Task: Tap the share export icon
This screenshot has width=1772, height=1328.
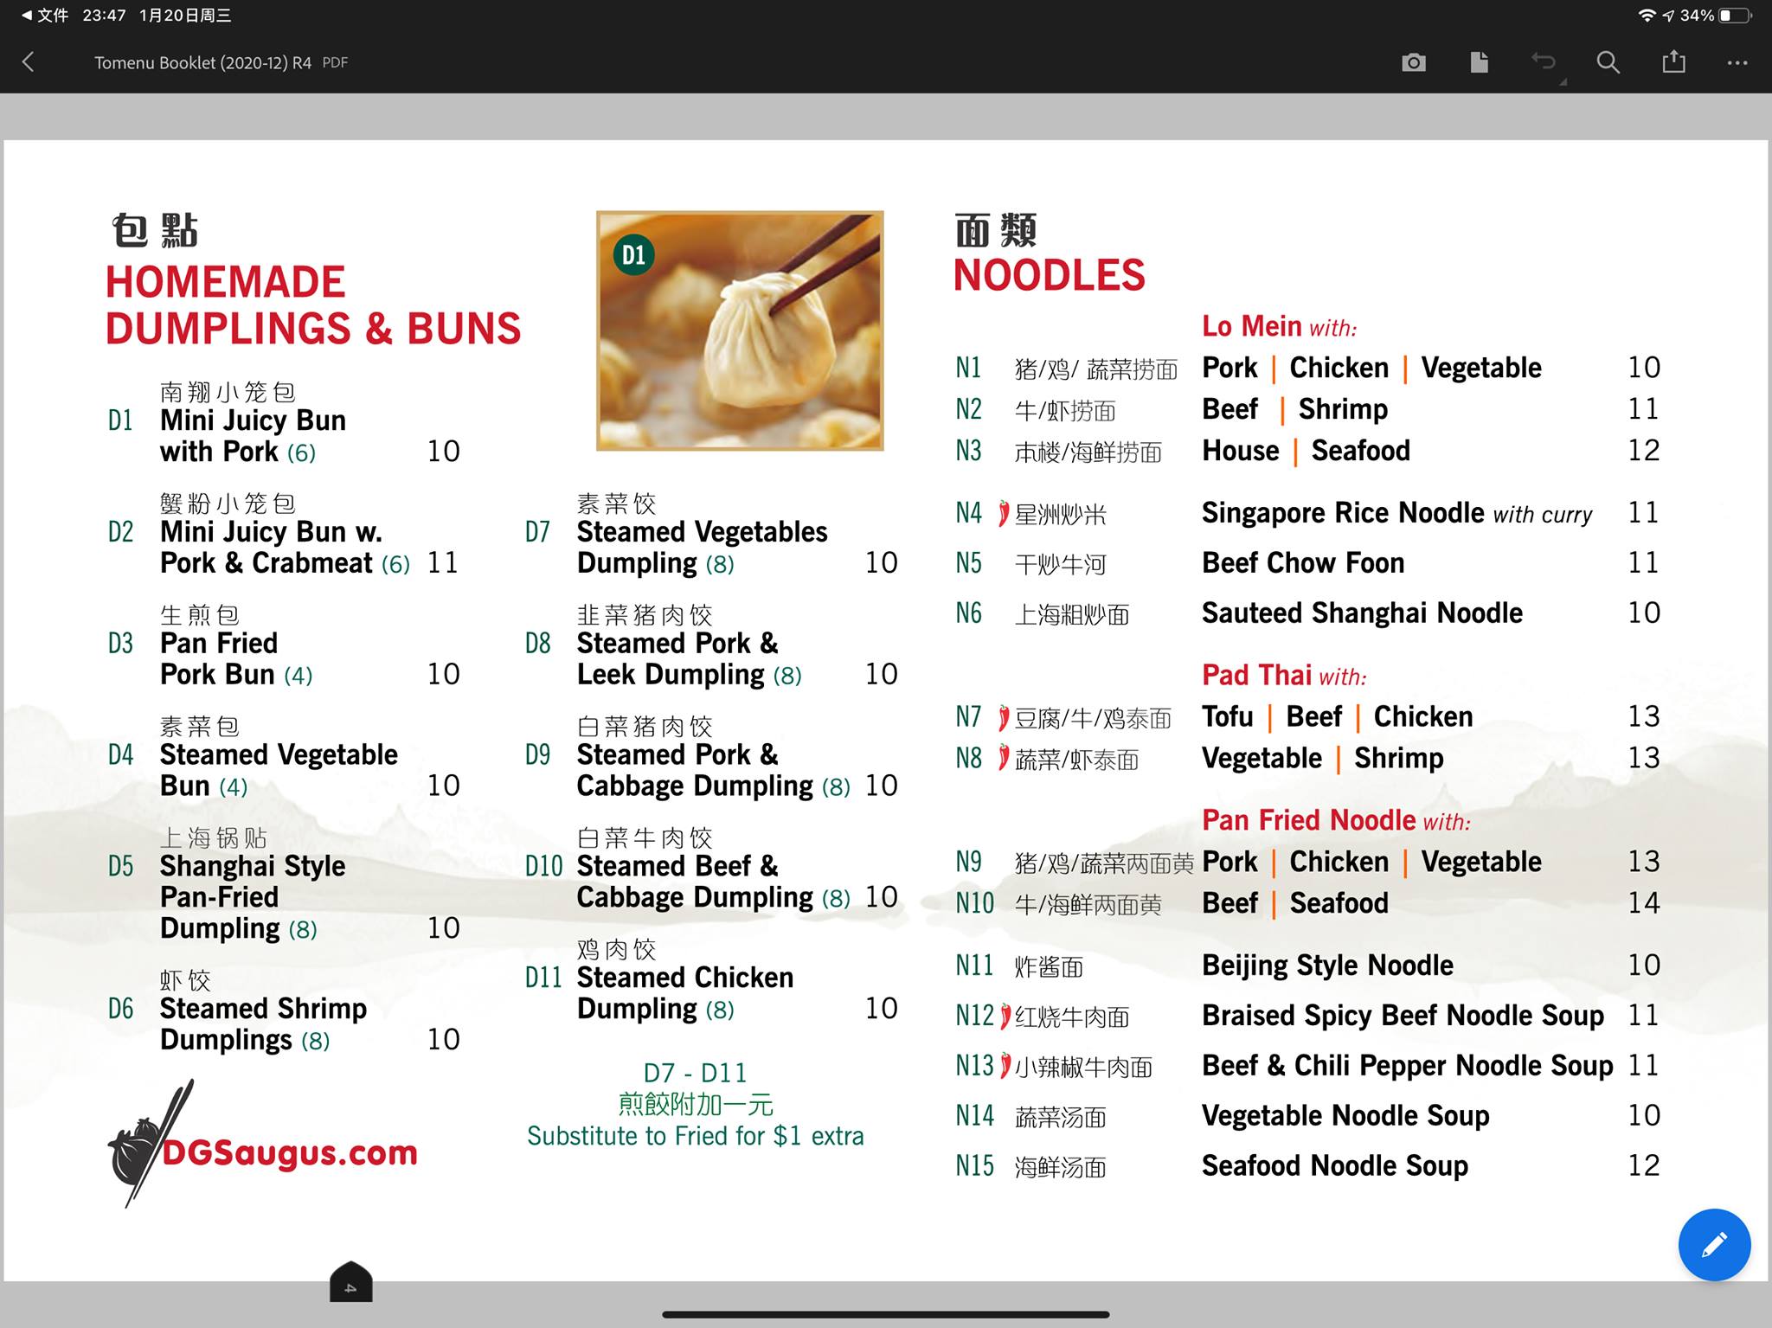Action: (1673, 62)
